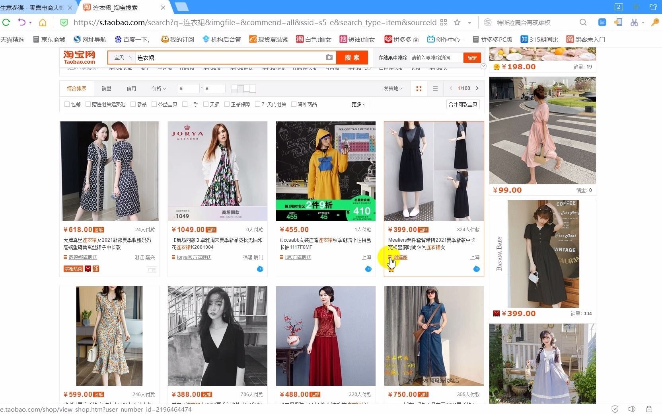
Task: Open the 拼多多PC版 bookmark
Action: 493,39
